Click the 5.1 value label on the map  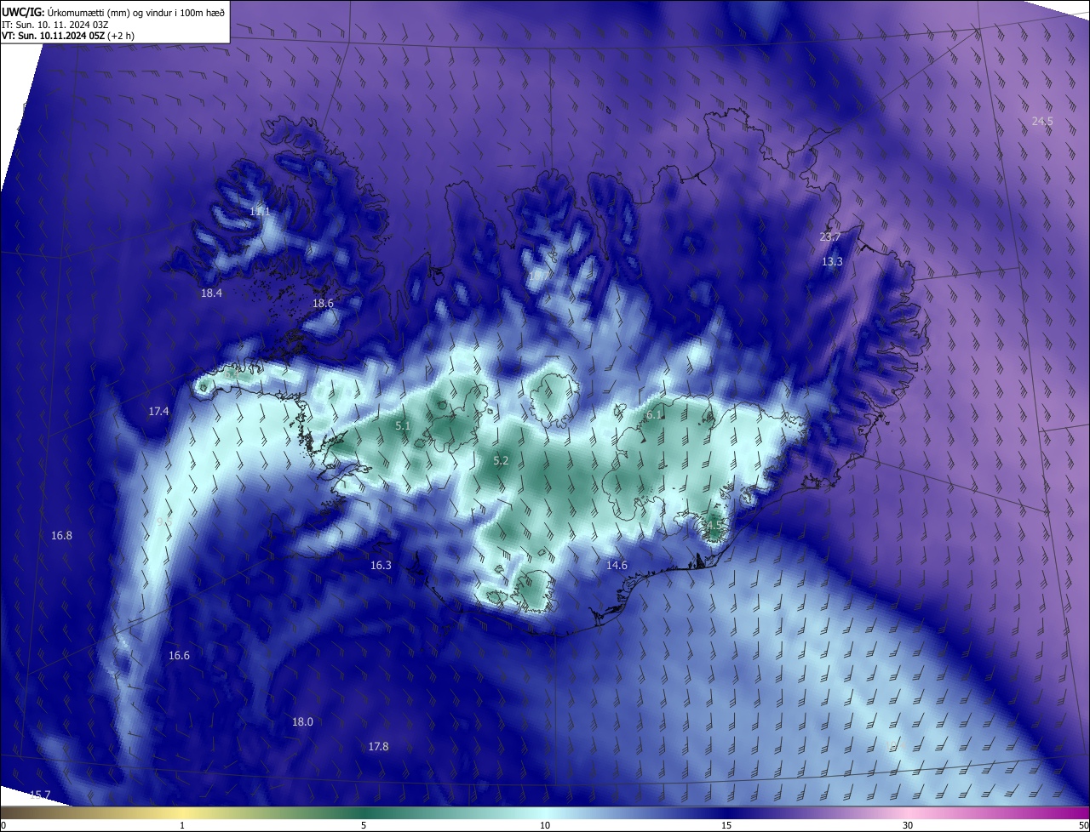point(404,425)
